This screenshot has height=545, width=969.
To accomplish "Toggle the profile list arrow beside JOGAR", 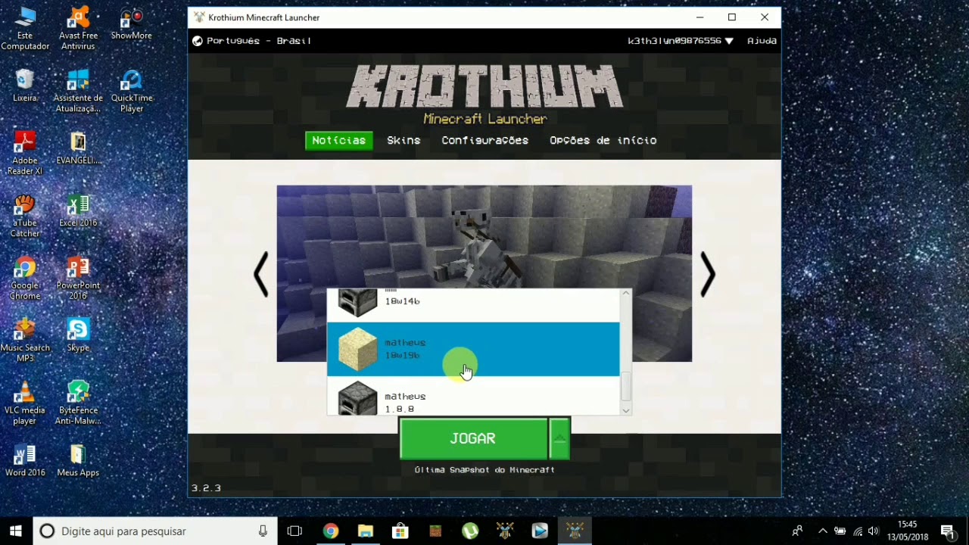I will tap(559, 438).
